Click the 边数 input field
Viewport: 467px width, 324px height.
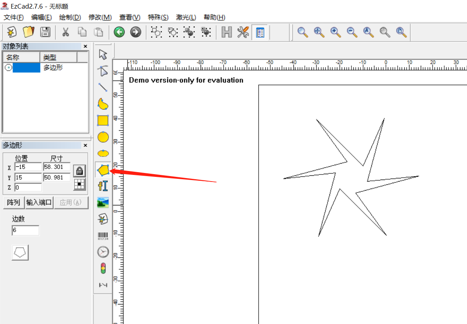pyautogui.click(x=25, y=230)
